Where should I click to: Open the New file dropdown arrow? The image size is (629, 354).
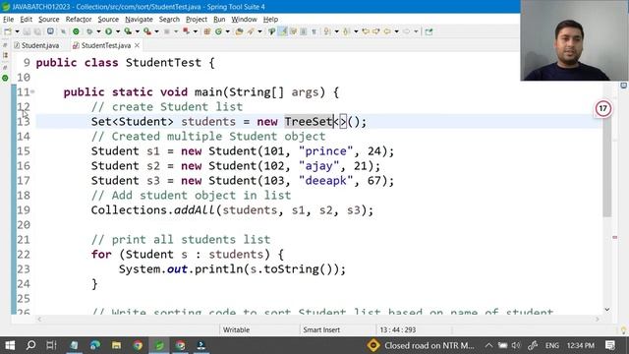18,31
